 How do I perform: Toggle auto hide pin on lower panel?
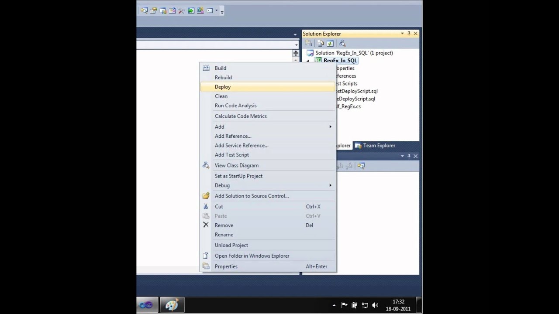[409, 156]
